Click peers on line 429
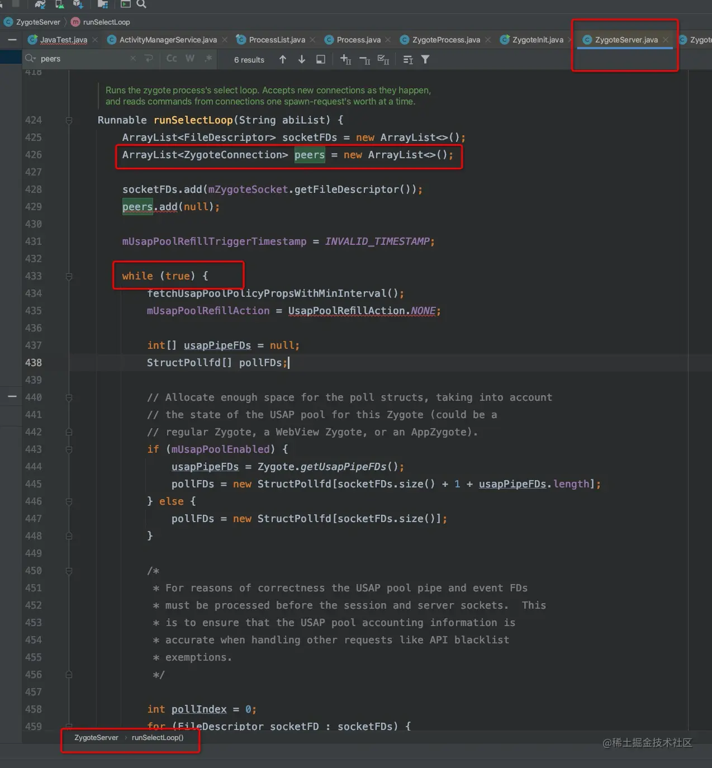Screen dimensions: 712x768 click(137, 207)
